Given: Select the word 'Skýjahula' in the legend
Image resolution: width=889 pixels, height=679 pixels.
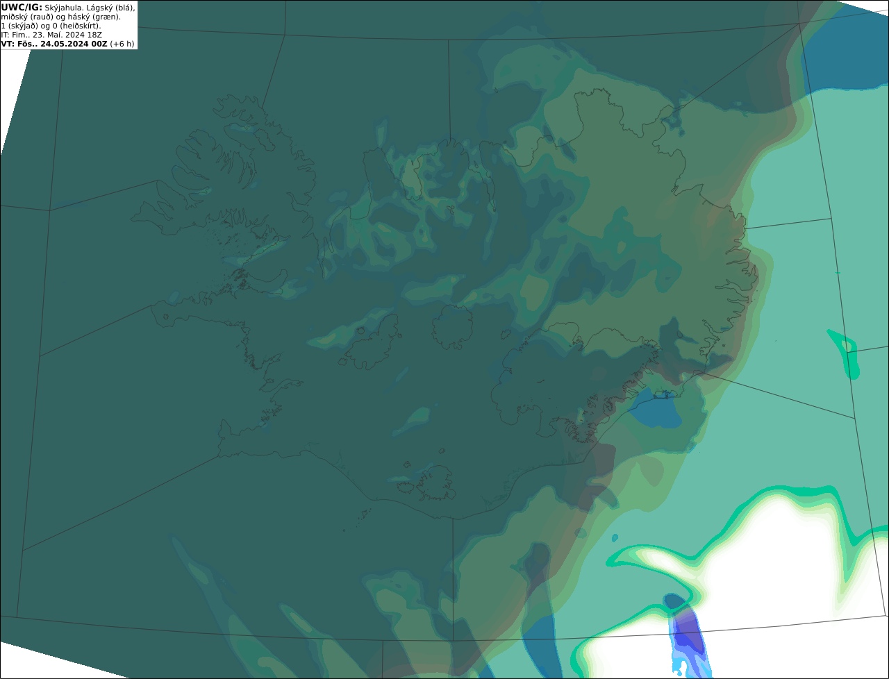Looking at the screenshot, I should (63, 8).
